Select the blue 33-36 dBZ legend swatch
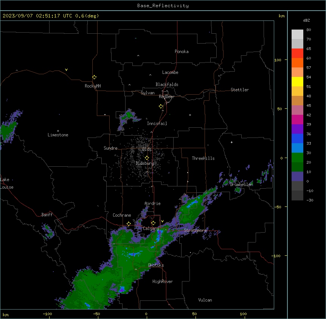The height and width of the screenshot is (319, 326). [x=297, y=138]
